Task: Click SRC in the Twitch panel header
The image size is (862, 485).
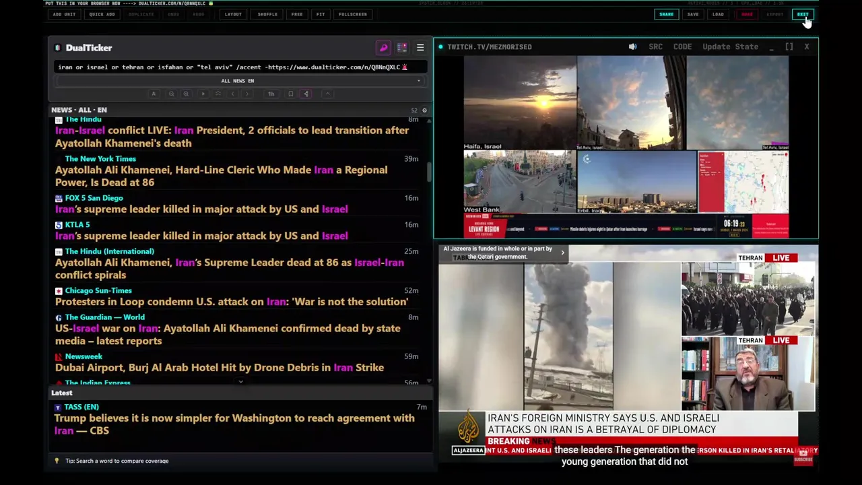Action: click(655, 46)
